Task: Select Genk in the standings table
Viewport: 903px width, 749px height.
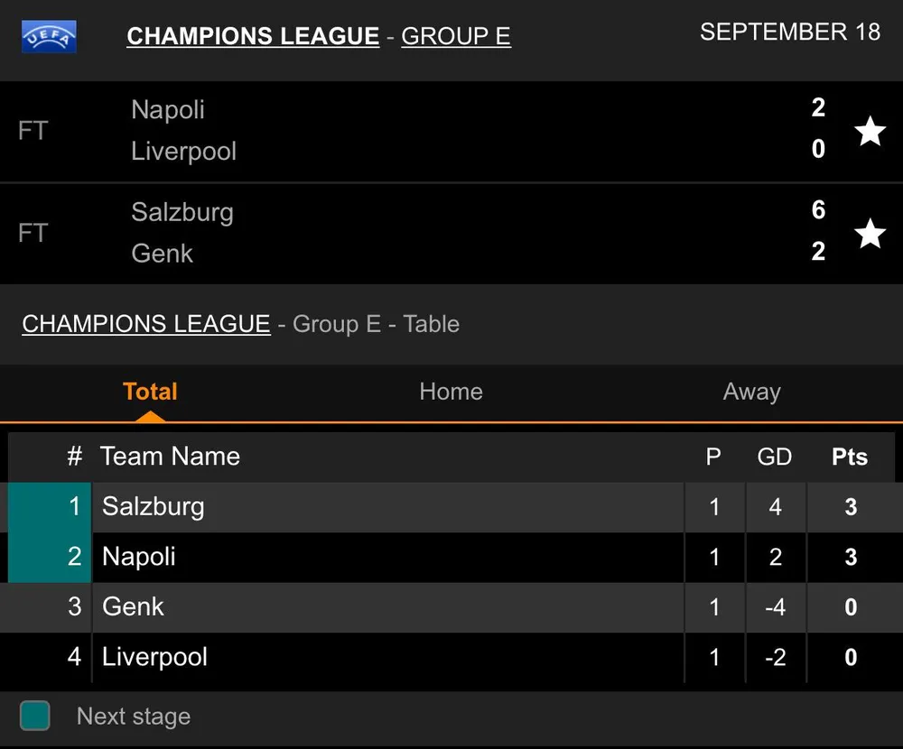Action: coord(134,606)
